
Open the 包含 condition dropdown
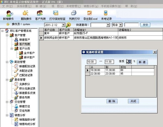121,25
